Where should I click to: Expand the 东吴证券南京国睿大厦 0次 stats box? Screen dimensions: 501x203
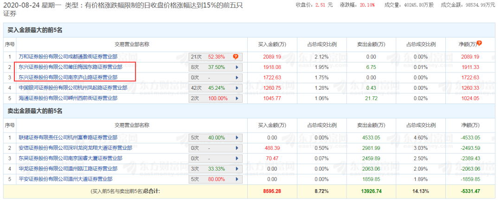point(237,159)
